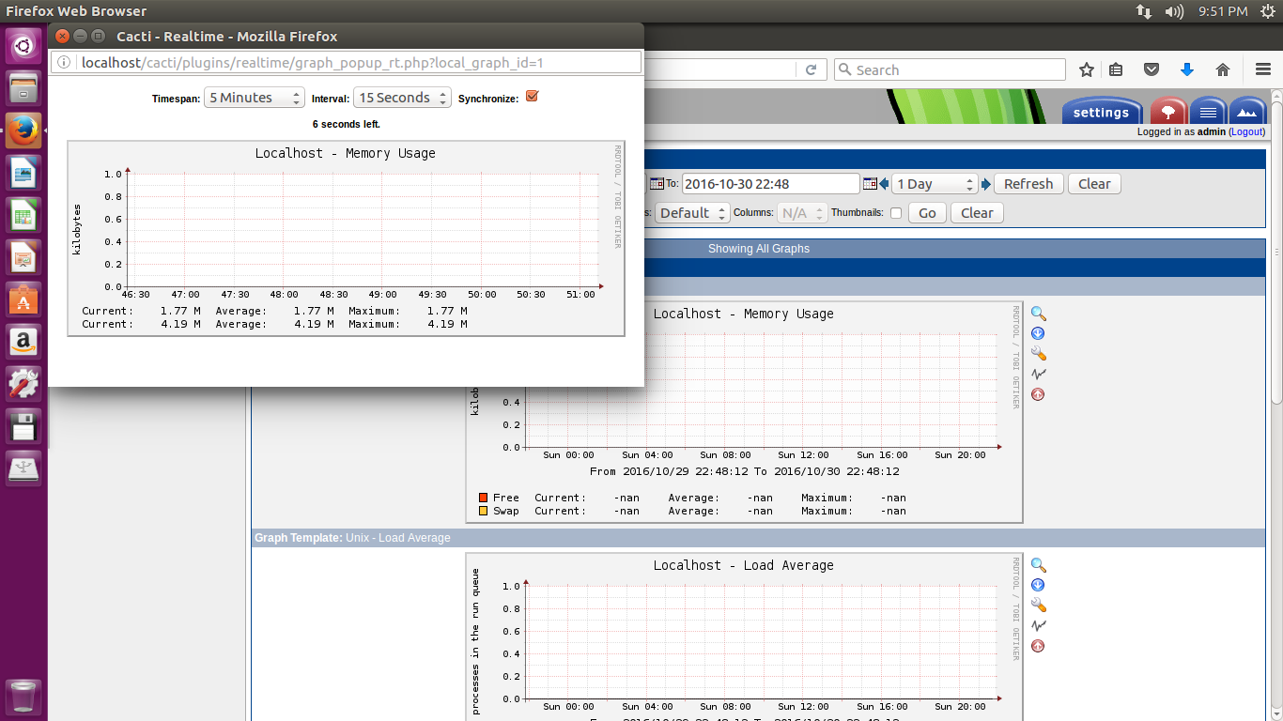
Task: Export CSV for the Load Average graph
Action: (x=1038, y=585)
